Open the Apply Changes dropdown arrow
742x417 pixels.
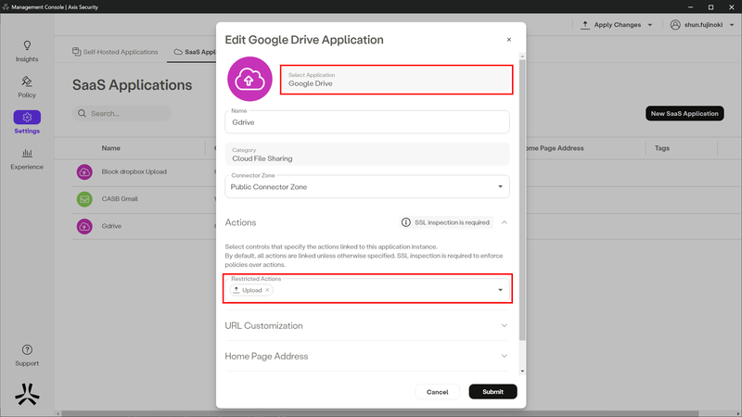(650, 25)
